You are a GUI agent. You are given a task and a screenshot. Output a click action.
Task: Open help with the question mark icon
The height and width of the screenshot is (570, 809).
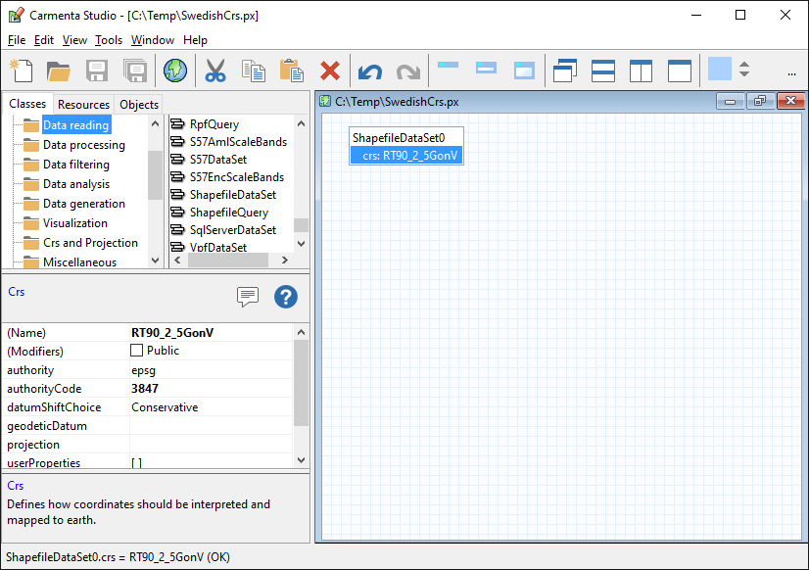pos(285,297)
